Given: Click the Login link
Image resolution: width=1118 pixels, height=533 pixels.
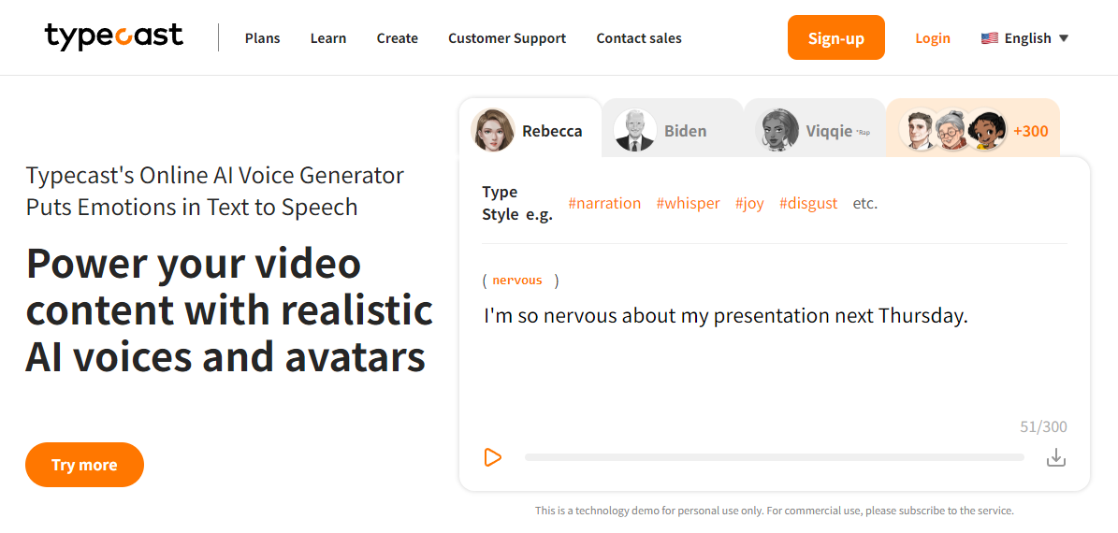Looking at the screenshot, I should tap(933, 38).
